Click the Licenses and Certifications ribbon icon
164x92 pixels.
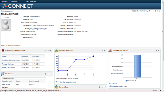pyautogui.click(x=3, y=51)
